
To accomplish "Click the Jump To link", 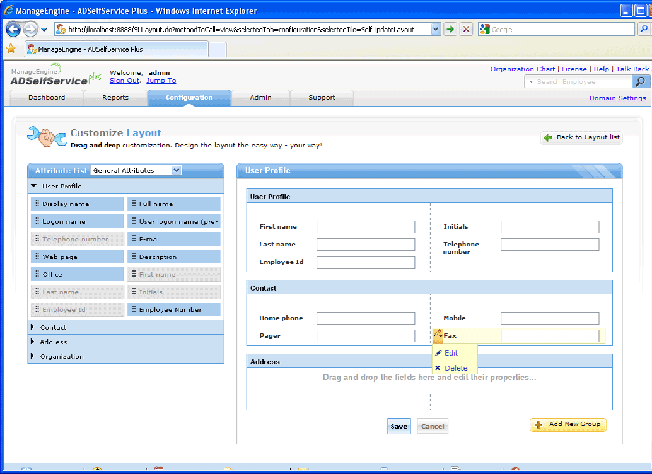I will pos(161,81).
